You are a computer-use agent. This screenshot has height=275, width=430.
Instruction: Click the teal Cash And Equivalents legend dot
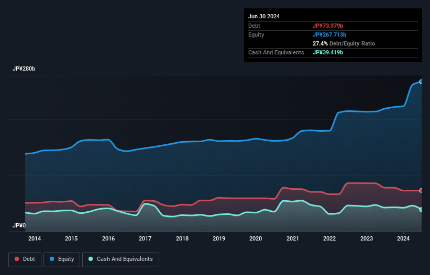point(91,259)
